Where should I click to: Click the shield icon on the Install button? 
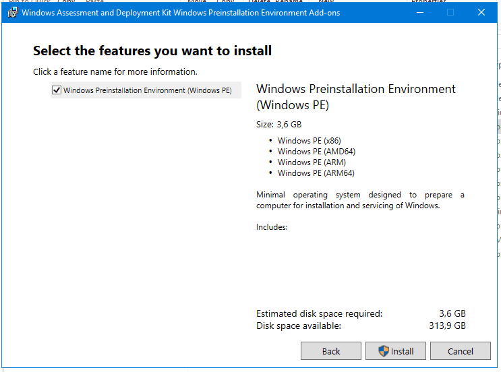click(x=384, y=351)
